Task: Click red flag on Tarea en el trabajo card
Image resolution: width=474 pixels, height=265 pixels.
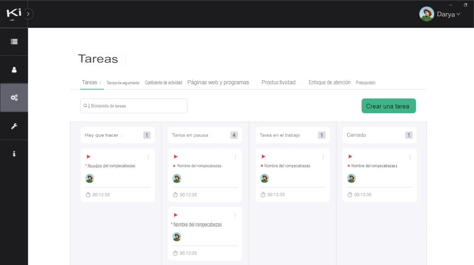Action: click(x=263, y=157)
